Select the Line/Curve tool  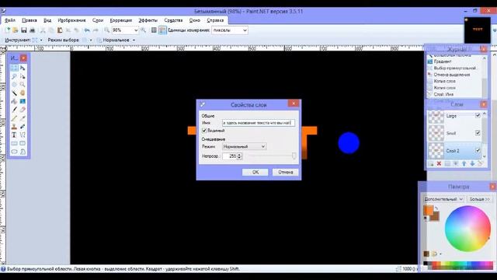click(x=23, y=135)
